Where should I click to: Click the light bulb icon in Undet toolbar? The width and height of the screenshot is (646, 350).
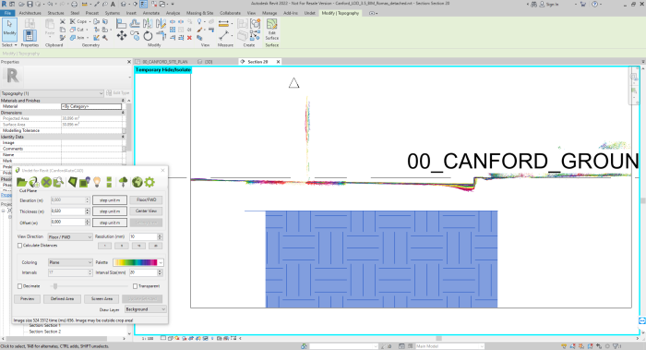click(x=97, y=182)
